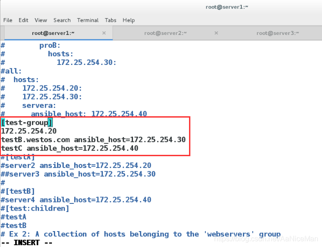The width and height of the screenshot is (322, 247).
Task: Click the #testA line
Action: click(14, 217)
